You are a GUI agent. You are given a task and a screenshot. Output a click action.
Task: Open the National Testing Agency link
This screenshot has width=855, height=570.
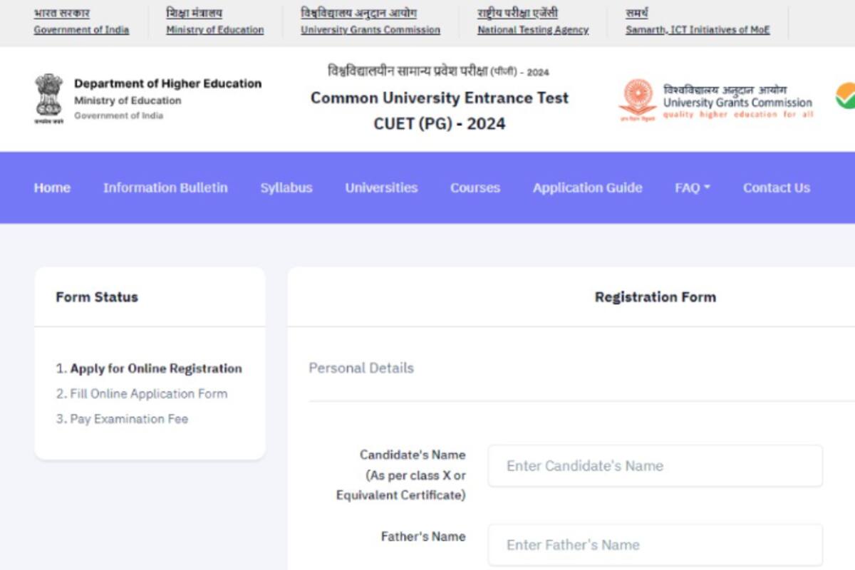(533, 30)
